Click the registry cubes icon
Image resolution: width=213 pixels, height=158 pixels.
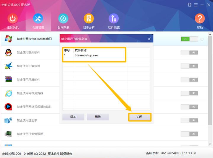click(8, 120)
